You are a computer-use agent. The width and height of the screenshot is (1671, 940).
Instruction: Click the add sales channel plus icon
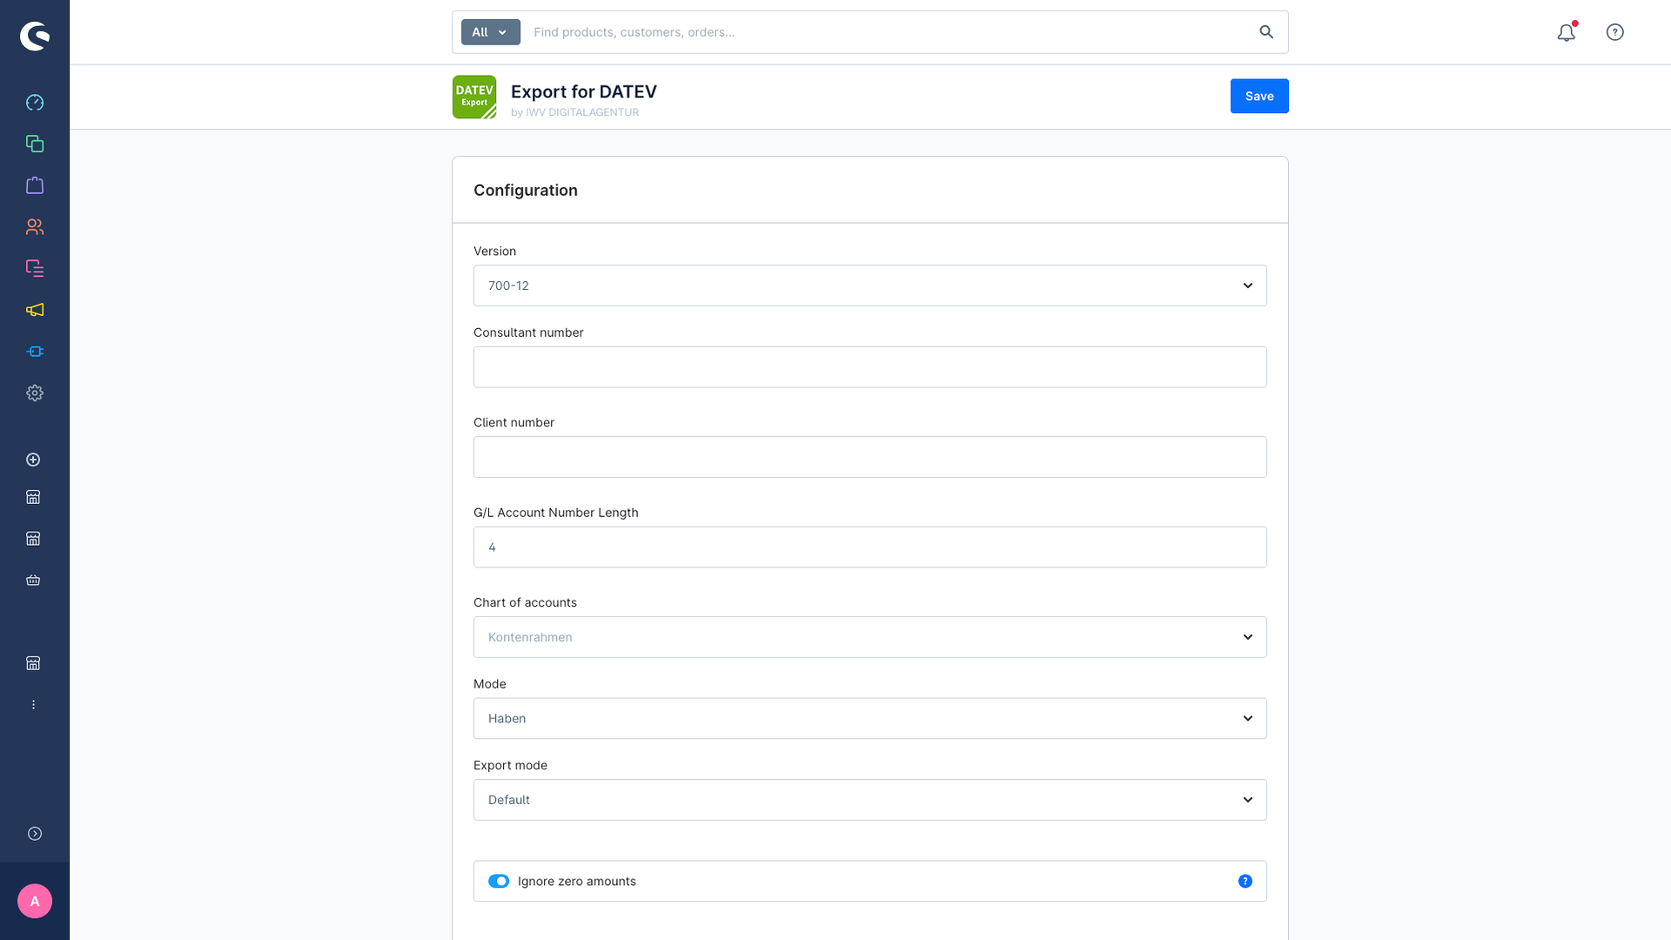pos(33,460)
